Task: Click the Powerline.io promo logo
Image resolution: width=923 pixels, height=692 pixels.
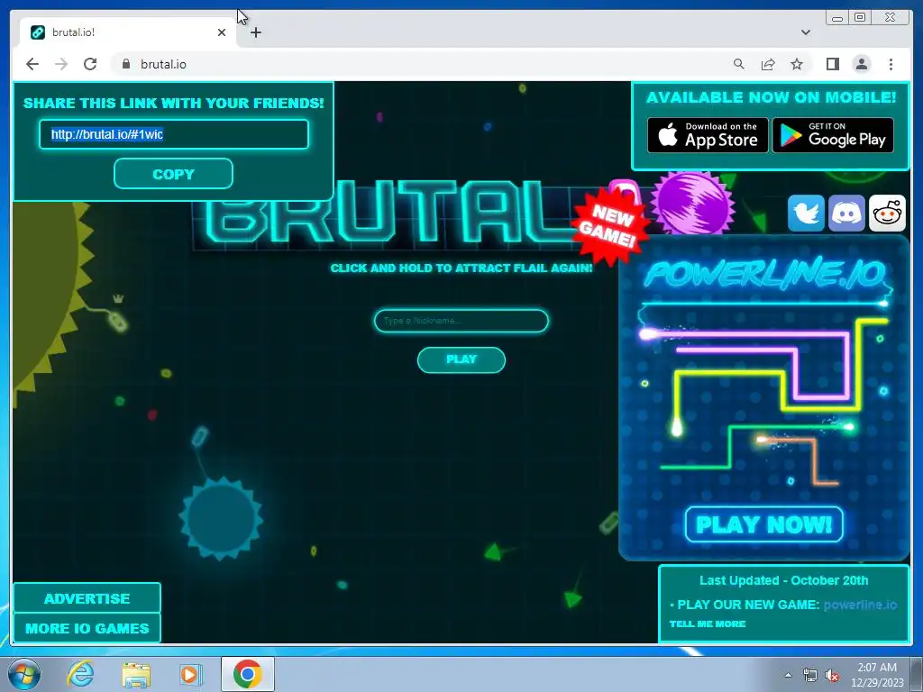Action: (x=765, y=274)
